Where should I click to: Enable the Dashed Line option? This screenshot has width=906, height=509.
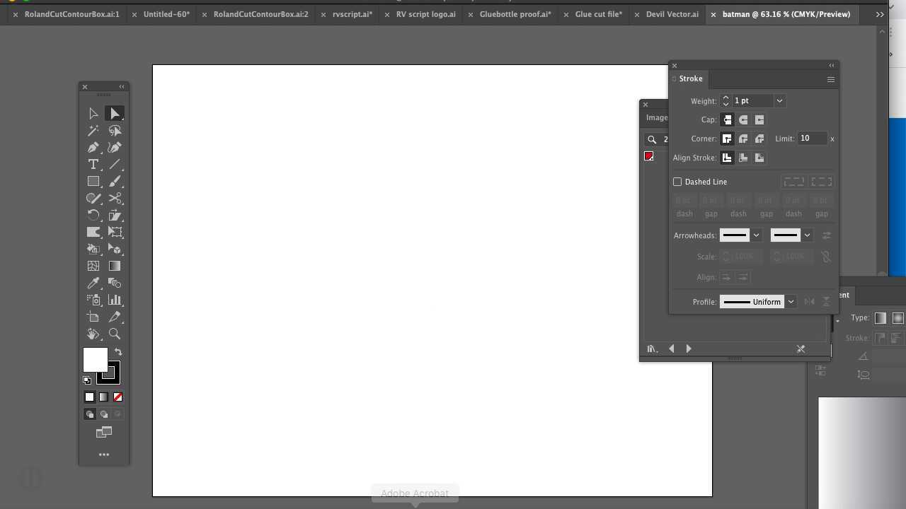coord(677,182)
